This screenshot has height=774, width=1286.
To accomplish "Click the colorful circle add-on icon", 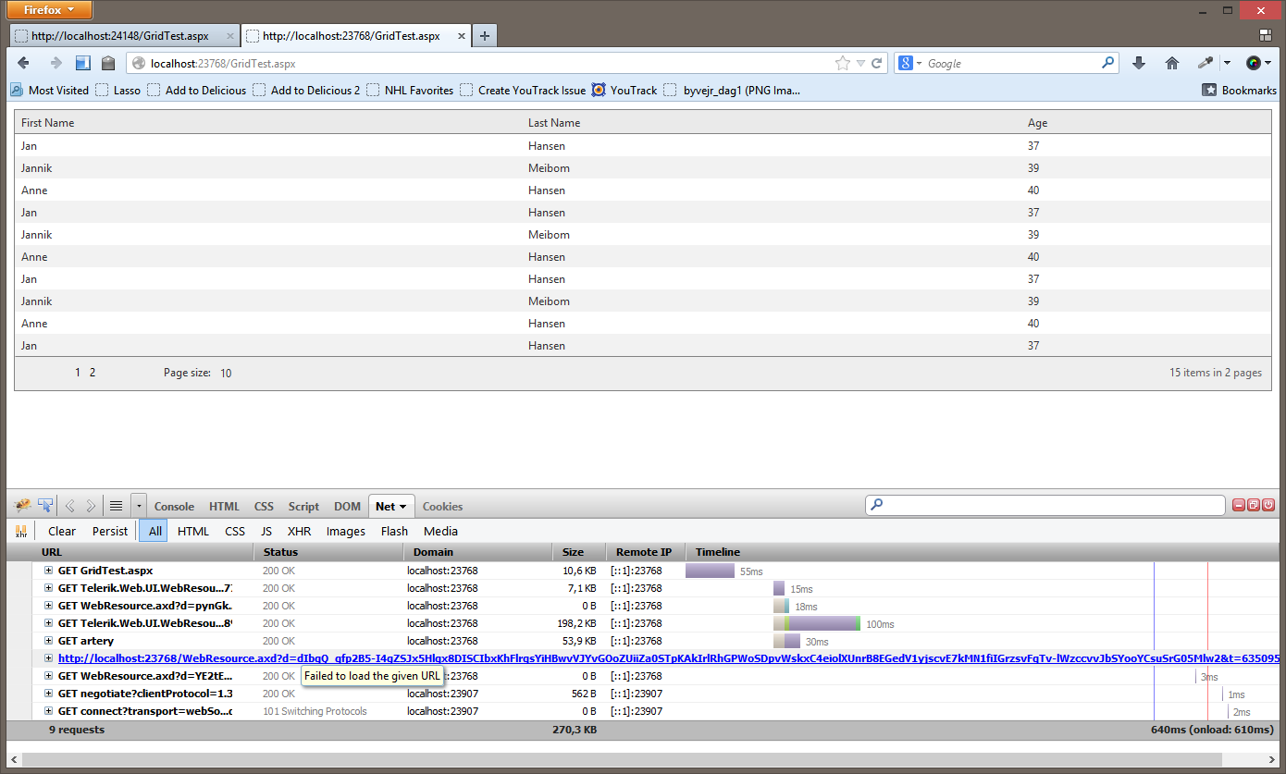I will pos(1254,63).
